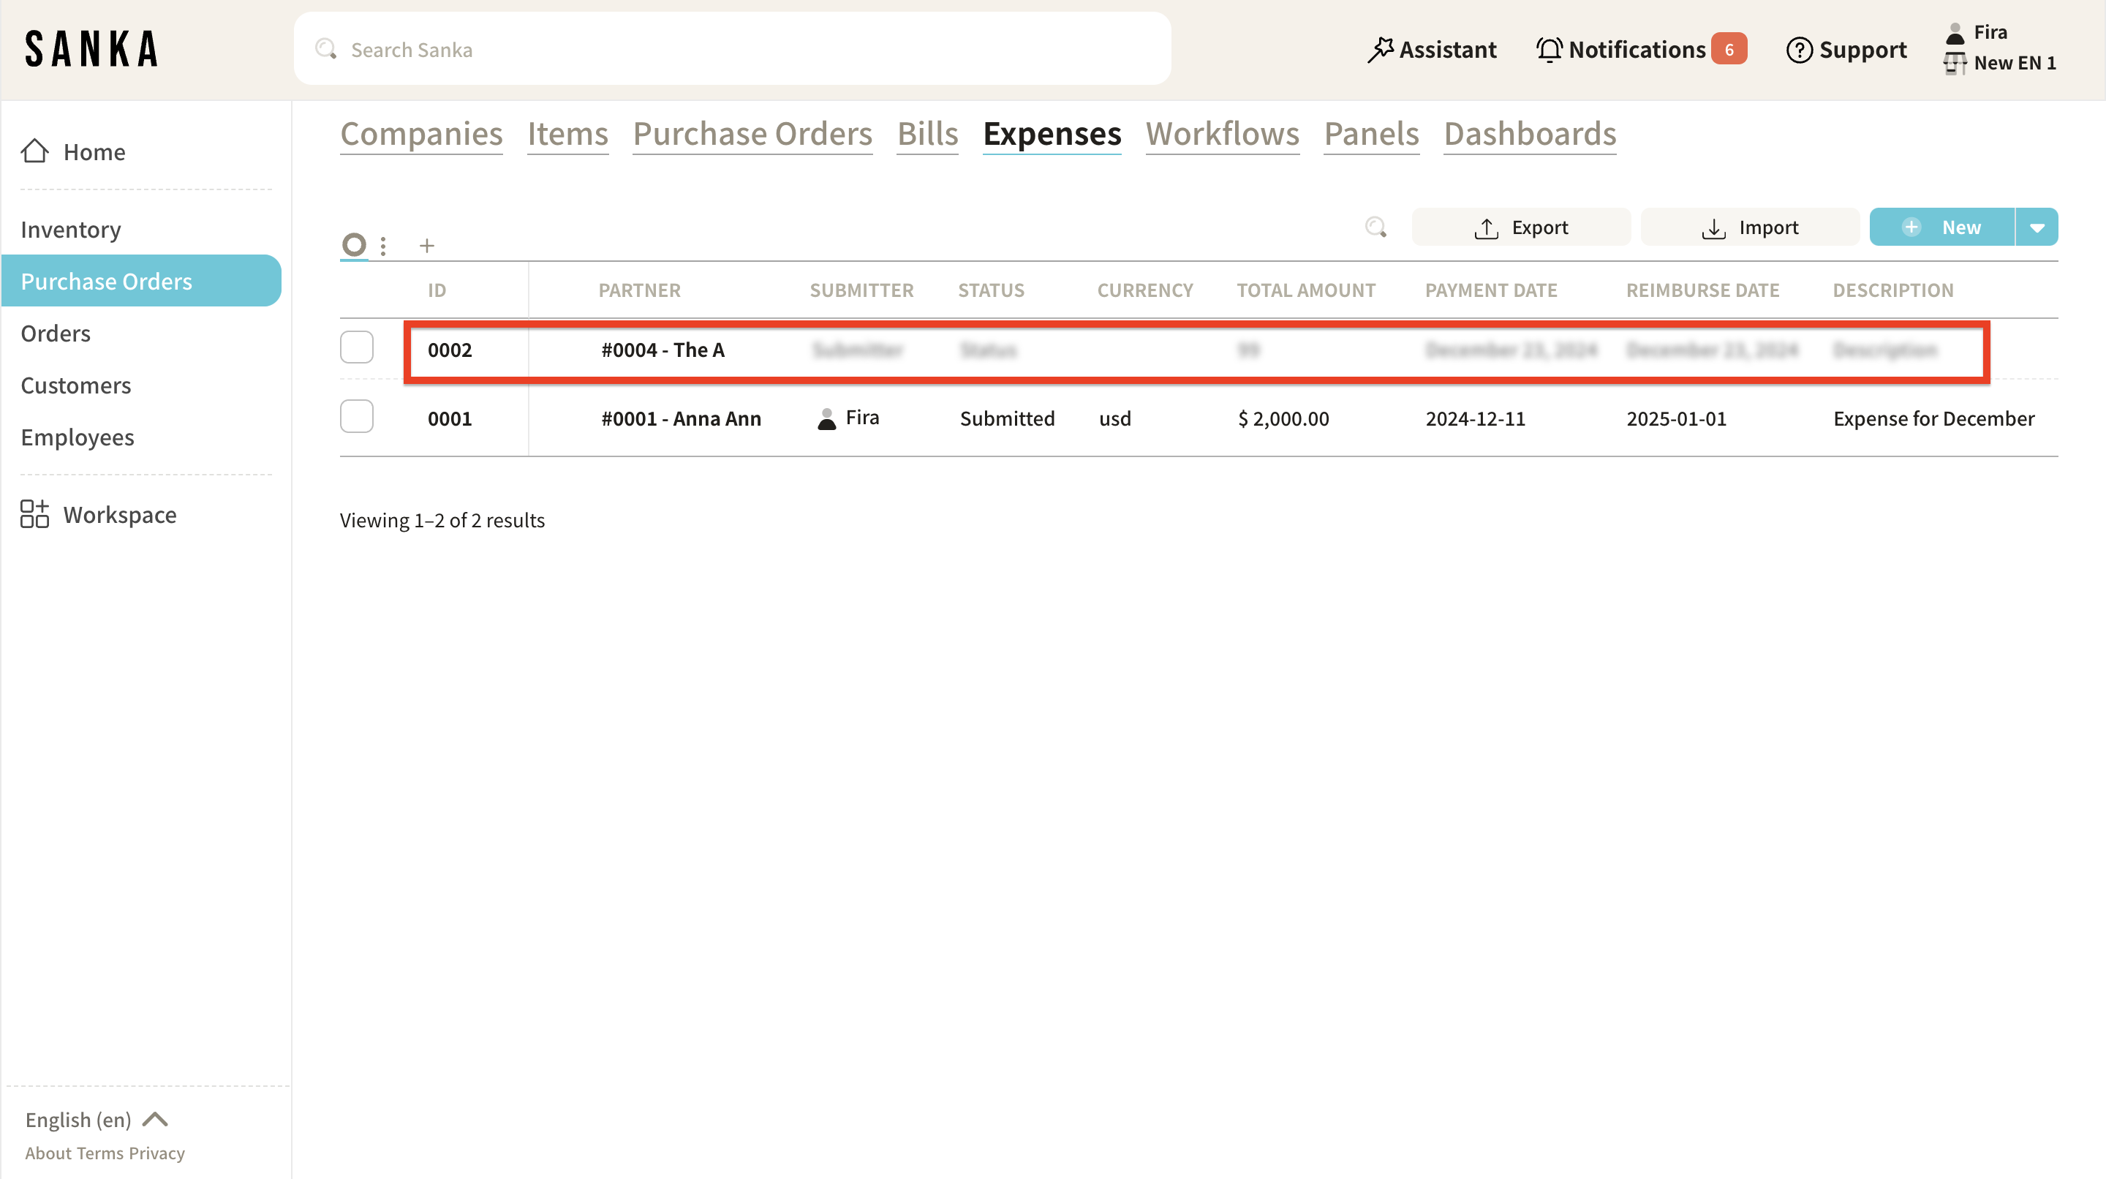Open Notifications bell icon
Image resolution: width=2106 pixels, height=1179 pixels.
tap(1549, 50)
